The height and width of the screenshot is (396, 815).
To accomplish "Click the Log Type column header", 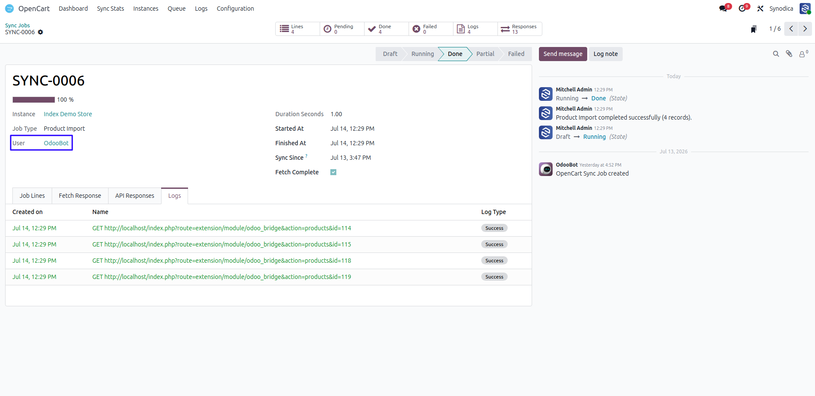I will pyautogui.click(x=494, y=212).
